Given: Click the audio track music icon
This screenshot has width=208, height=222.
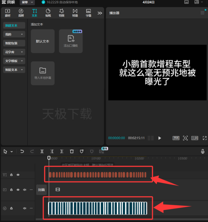Looking at the screenshot, I should [5, 208].
